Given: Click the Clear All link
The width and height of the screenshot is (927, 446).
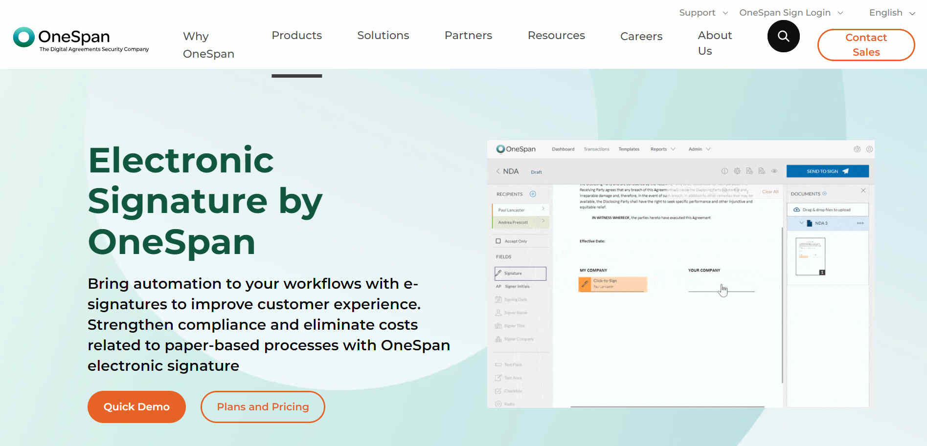Looking at the screenshot, I should click(x=769, y=191).
